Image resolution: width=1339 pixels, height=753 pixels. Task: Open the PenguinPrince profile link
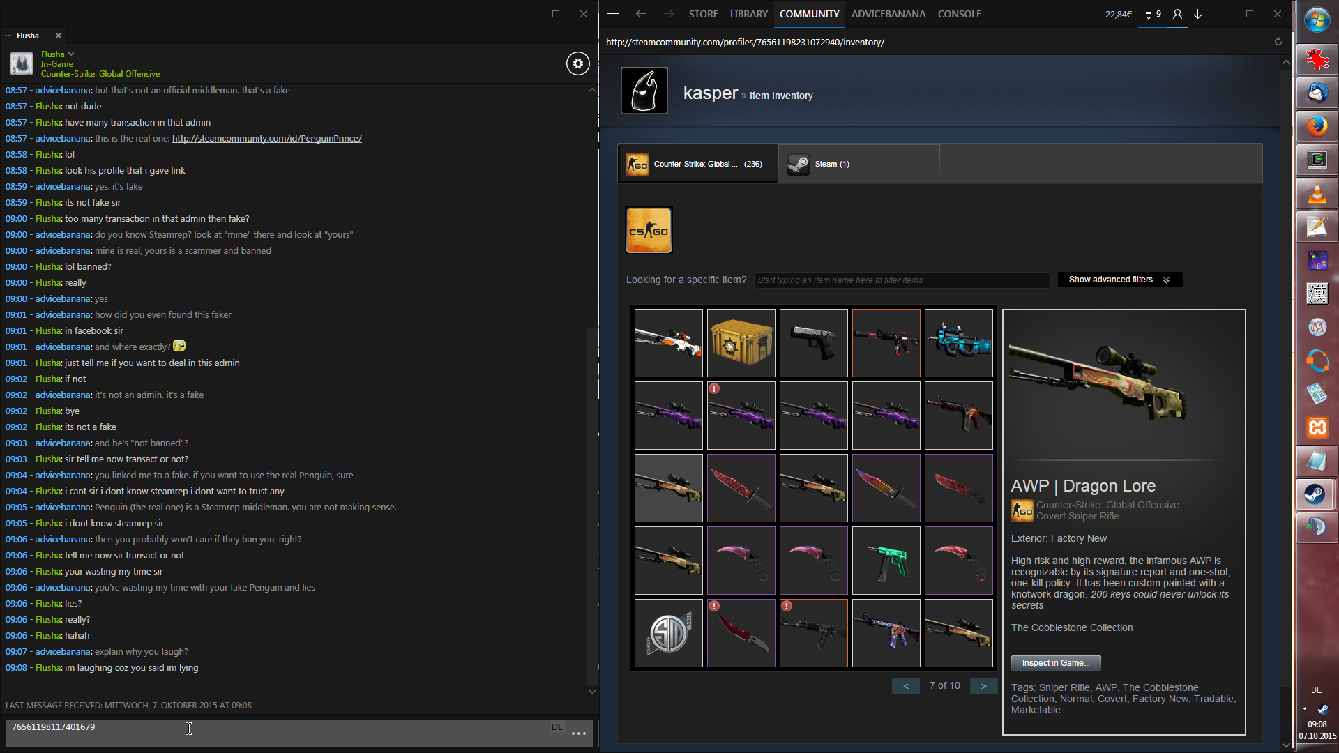click(x=266, y=138)
